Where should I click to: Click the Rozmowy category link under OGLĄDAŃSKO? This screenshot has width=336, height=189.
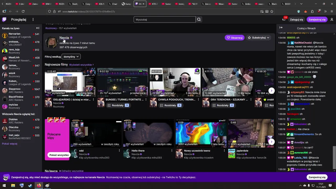tap(59, 107)
